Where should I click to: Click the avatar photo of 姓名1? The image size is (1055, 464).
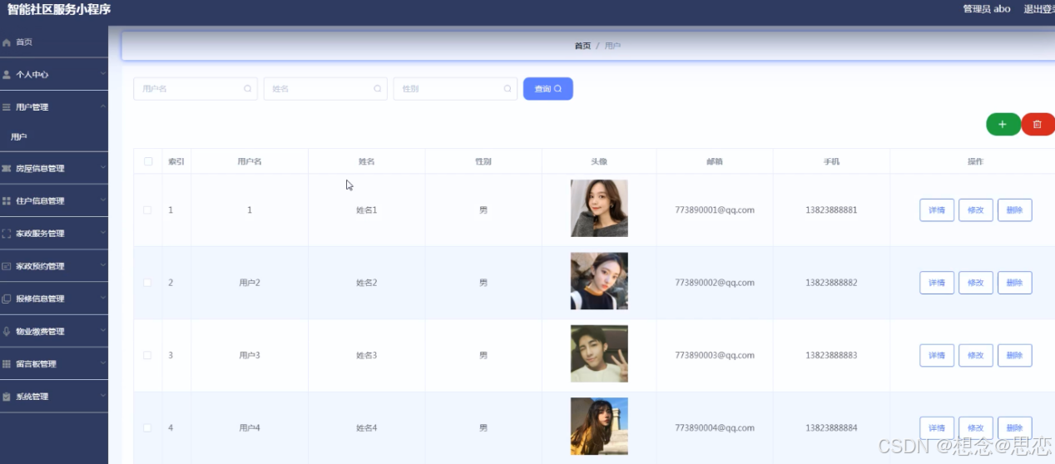[599, 209]
